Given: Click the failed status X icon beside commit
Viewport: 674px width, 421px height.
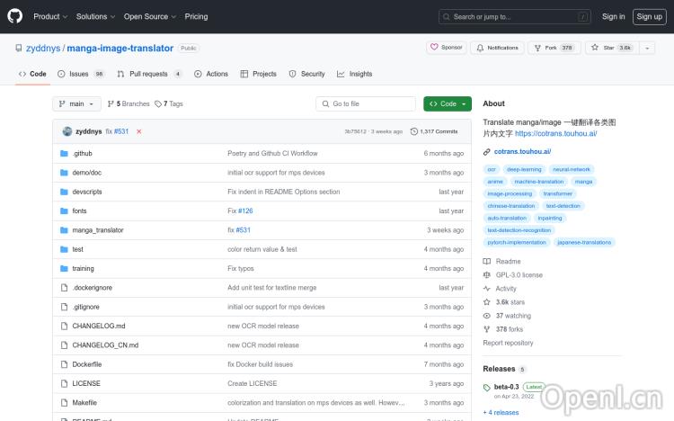Looking at the screenshot, I should tap(138, 131).
